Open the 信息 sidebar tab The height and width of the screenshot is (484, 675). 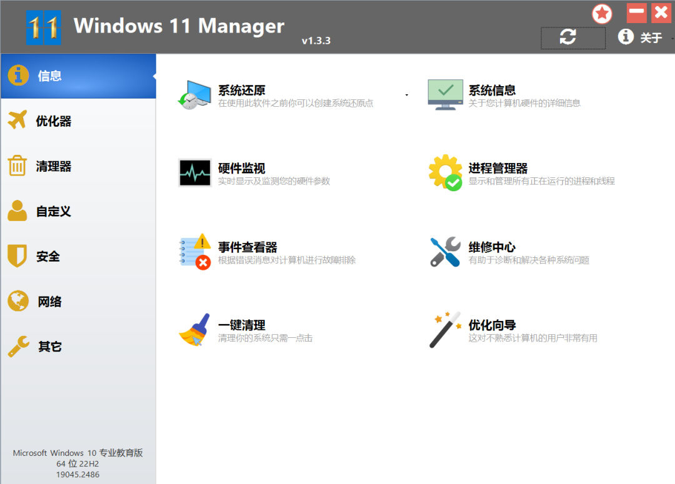78,76
